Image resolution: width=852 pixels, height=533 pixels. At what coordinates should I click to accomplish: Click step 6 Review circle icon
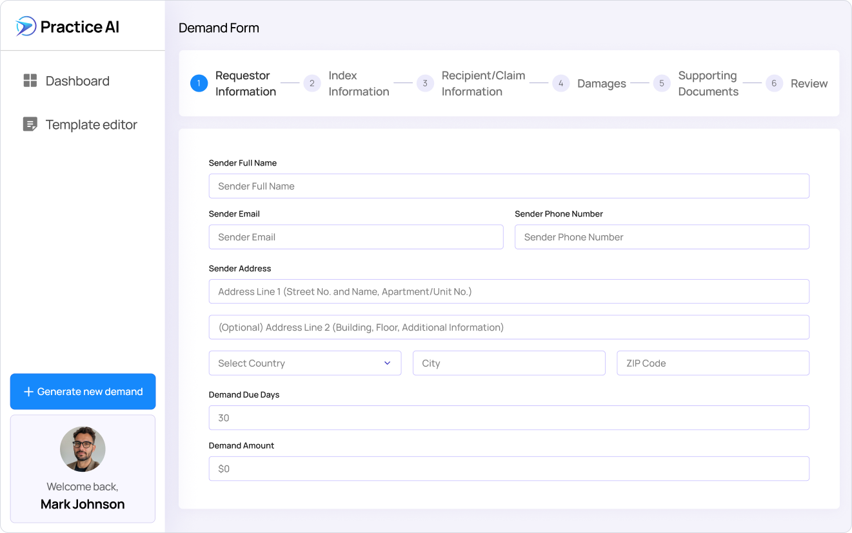click(x=773, y=83)
